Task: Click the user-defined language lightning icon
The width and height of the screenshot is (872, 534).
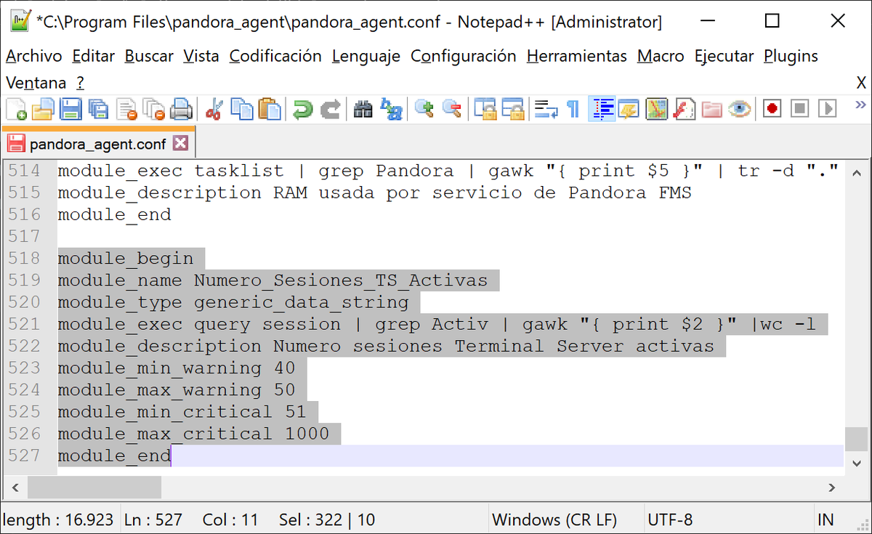Action: tap(629, 109)
